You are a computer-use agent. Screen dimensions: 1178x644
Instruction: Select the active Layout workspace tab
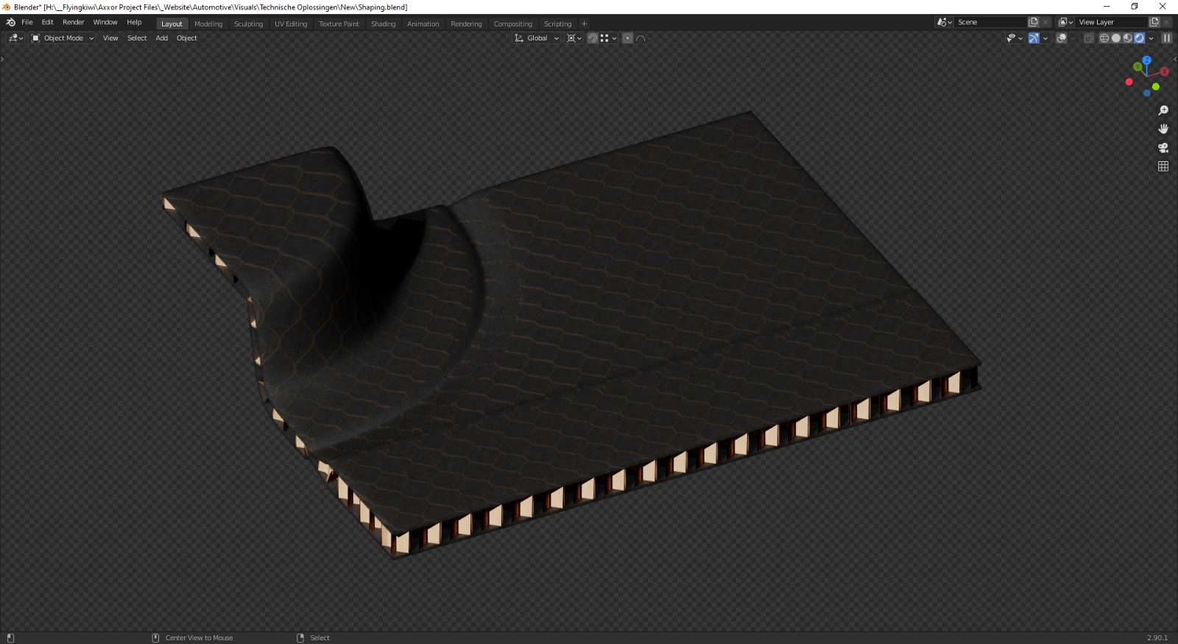point(172,24)
